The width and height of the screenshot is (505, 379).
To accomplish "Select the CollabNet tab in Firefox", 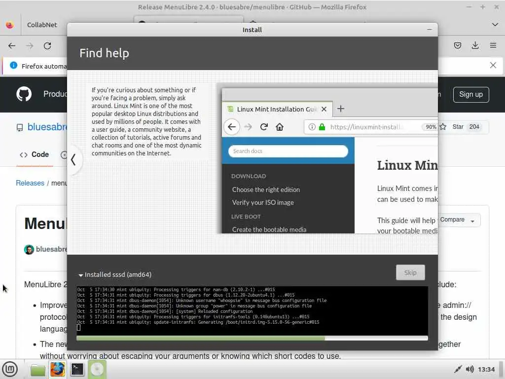I will point(42,25).
